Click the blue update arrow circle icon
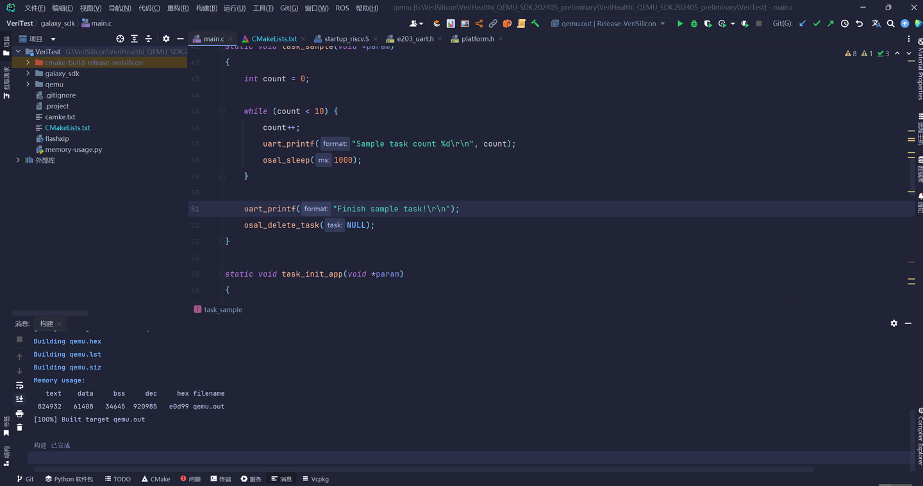Image resolution: width=923 pixels, height=486 pixels. coord(904,24)
